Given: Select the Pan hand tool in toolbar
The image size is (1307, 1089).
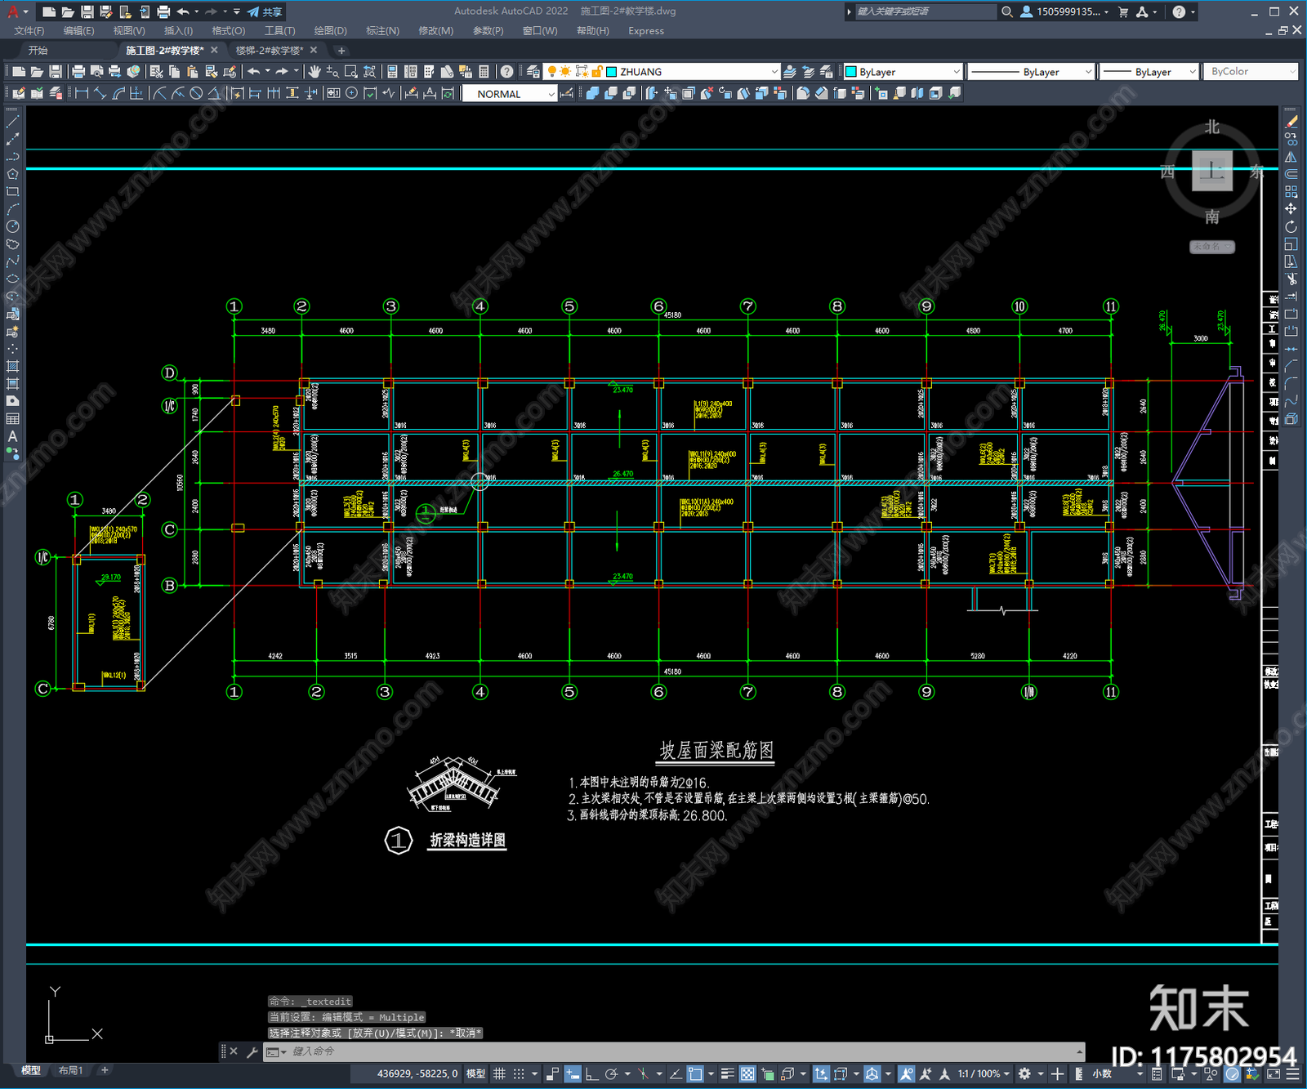Looking at the screenshot, I should (x=314, y=72).
